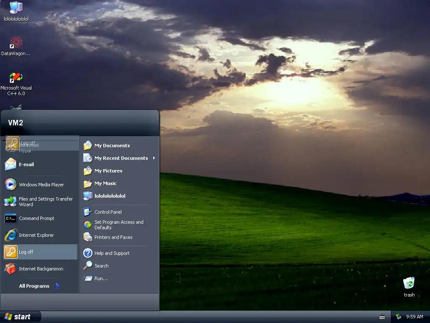430x323 pixels.
Task: Expand the My Recent Documents submenu arrow
Action: click(x=154, y=158)
